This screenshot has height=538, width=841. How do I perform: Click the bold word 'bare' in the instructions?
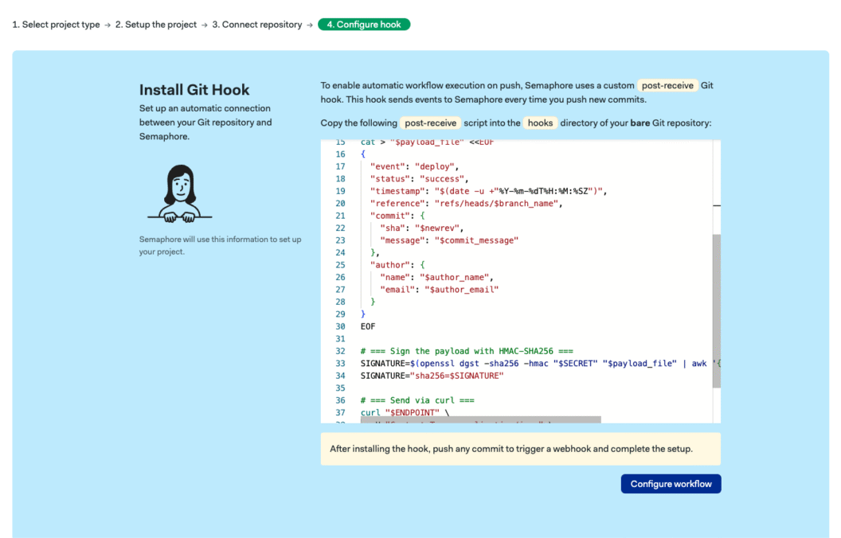[x=640, y=123]
